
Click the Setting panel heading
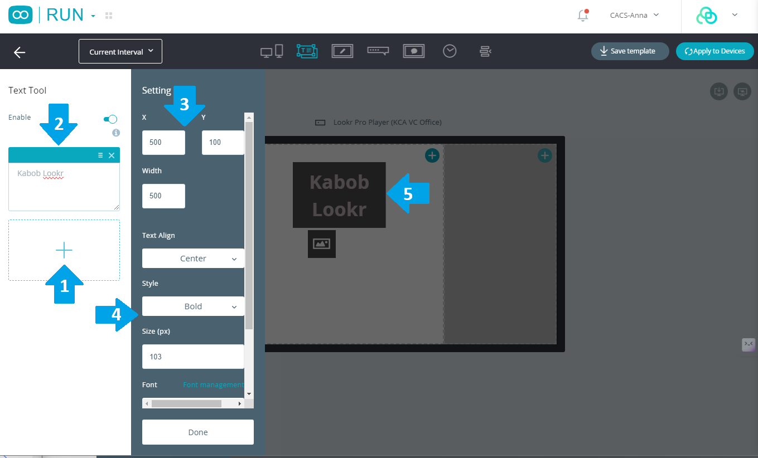tap(157, 90)
